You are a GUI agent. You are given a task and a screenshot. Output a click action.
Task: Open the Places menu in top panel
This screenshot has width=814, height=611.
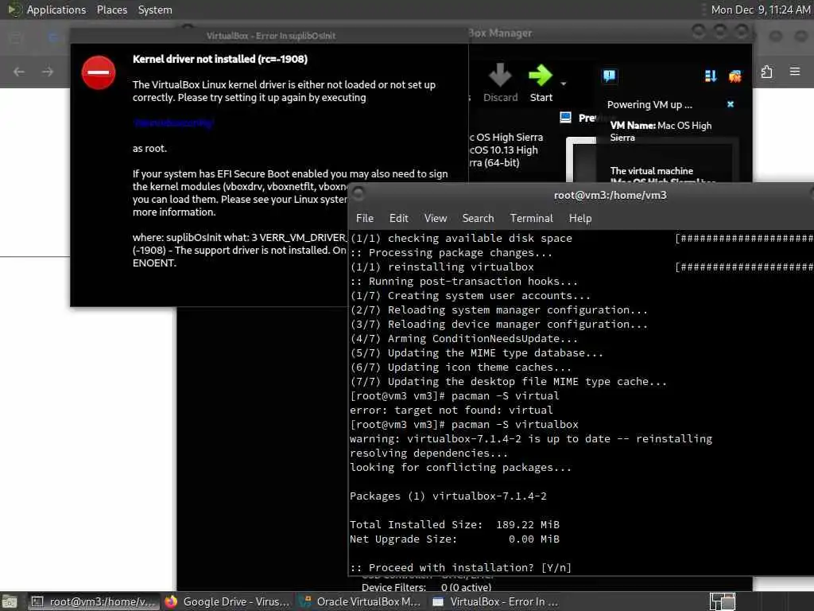[111, 10]
